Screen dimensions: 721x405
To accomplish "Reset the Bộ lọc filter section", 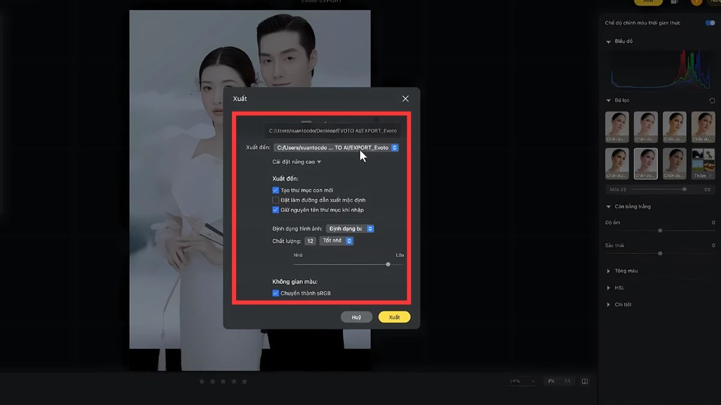I will click(712, 101).
